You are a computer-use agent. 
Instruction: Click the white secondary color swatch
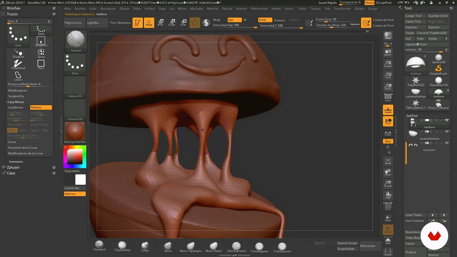point(80,179)
